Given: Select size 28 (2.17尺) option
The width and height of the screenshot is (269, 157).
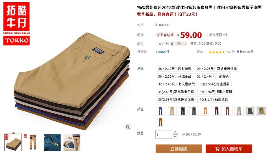Looking at the screenshot, I should 175,69.
